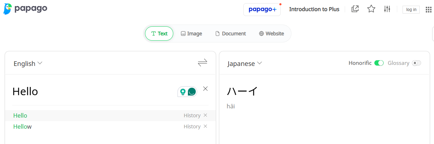This screenshot has height=144, width=434.
Task: Open the Website translation tab
Action: point(271,34)
